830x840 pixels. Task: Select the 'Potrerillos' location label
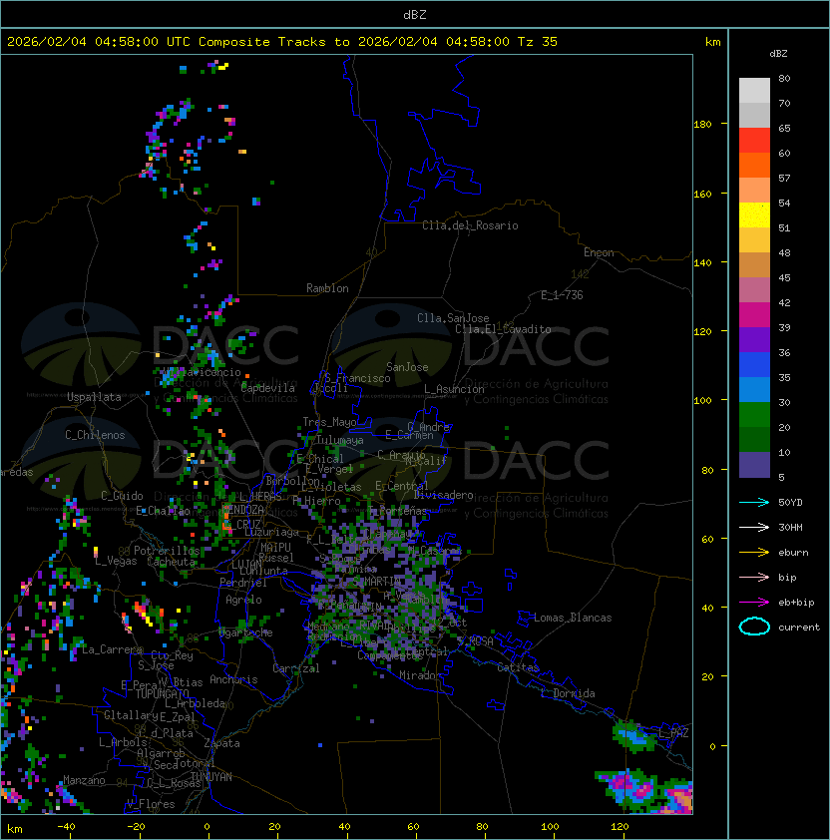(167, 550)
